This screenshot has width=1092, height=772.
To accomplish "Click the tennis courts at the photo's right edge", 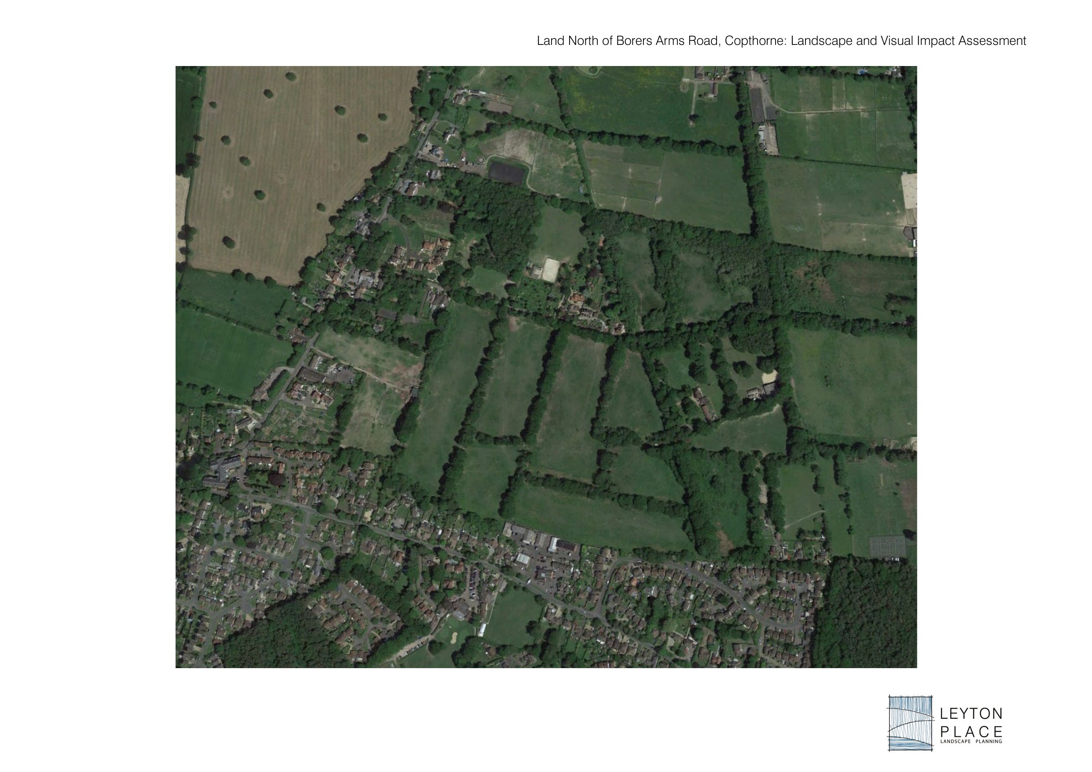I will tap(887, 546).
